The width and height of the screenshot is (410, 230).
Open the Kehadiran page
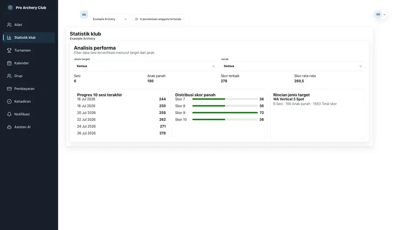(x=29, y=102)
